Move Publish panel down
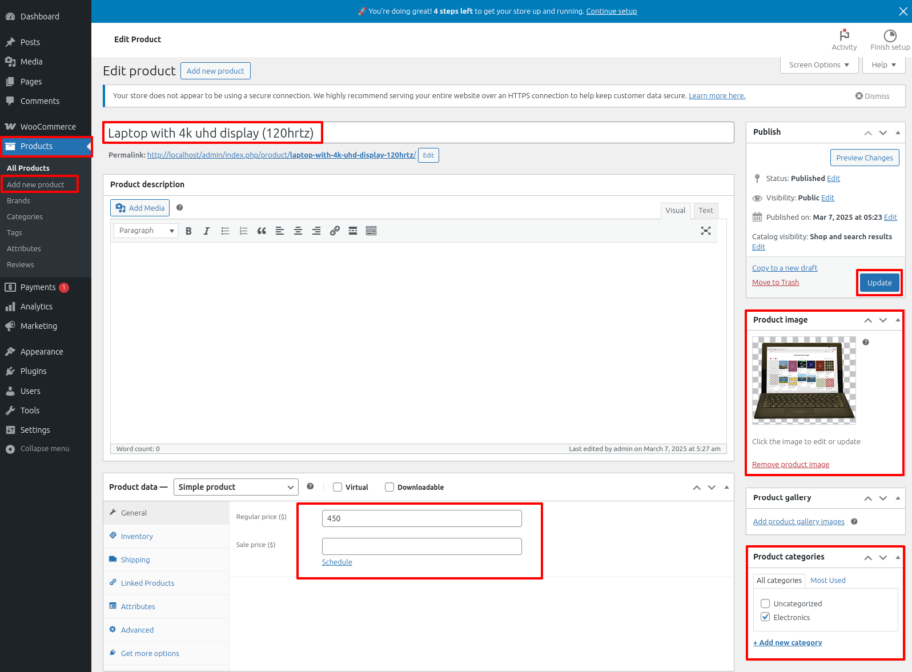Image resolution: width=912 pixels, height=672 pixels. (x=883, y=132)
